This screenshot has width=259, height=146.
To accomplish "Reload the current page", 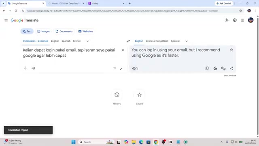I will click(x=16, y=11).
